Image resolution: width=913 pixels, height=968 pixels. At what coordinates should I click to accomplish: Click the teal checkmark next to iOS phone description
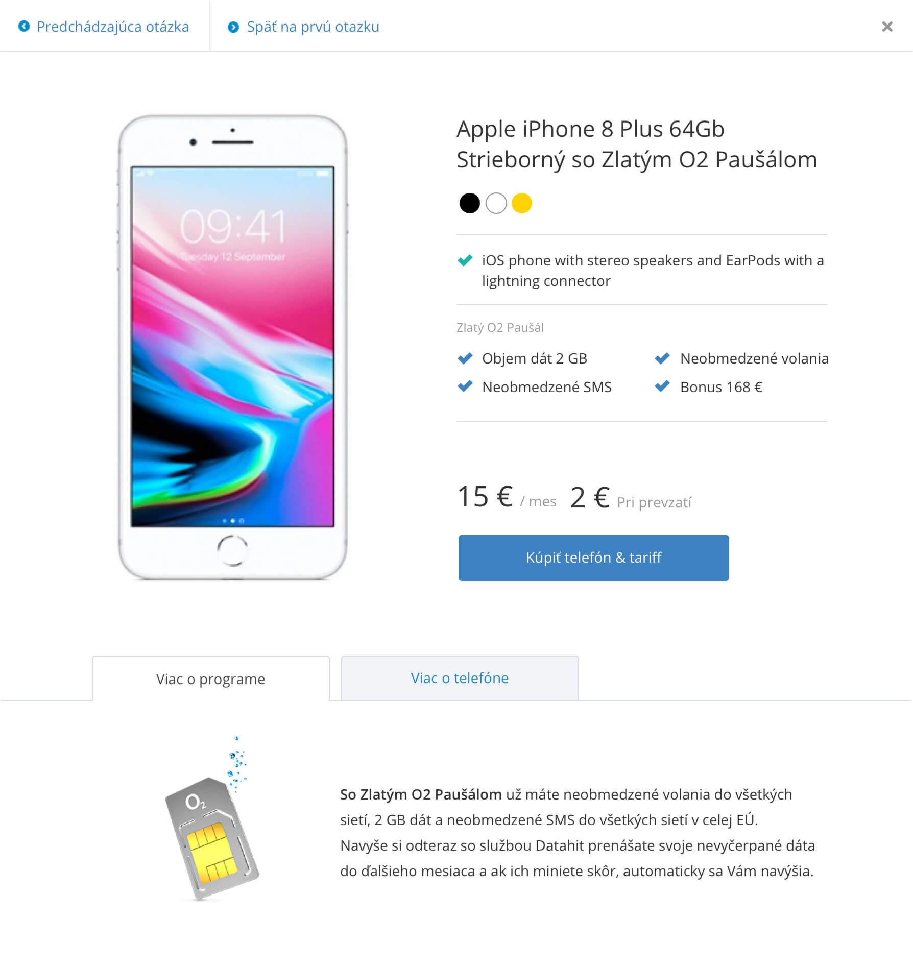[465, 260]
